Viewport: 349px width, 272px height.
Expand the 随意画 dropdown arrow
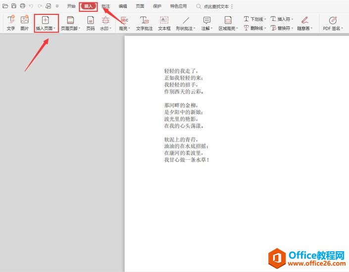click(311, 28)
